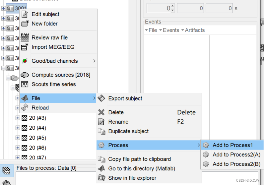
Task: Click the Review raw file RAW icon
Action: [25, 37]
